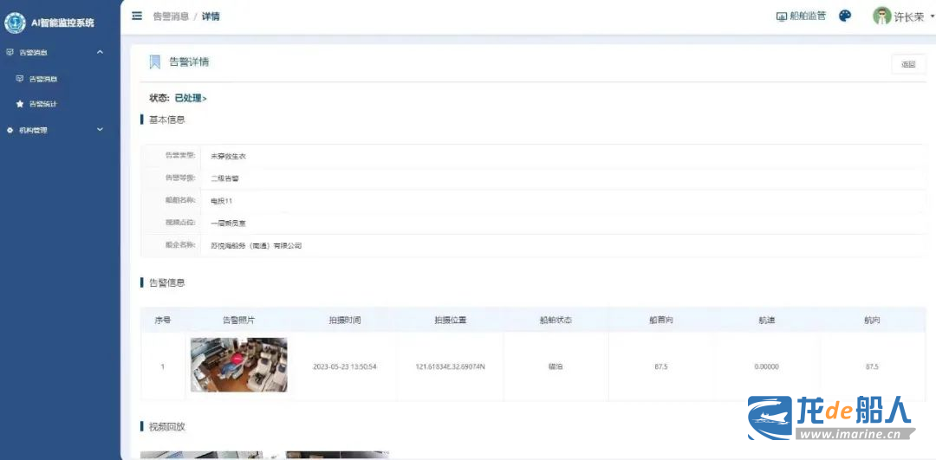936x460 pixels.
Task: Select 告警消息 submenu item in sidebar
Action: (43, 79)
